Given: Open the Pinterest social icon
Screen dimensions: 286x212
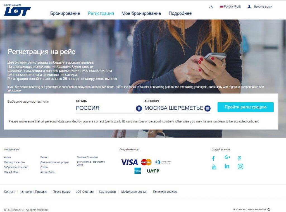Looking at the screenshot, I should click(x=239, y=158).
